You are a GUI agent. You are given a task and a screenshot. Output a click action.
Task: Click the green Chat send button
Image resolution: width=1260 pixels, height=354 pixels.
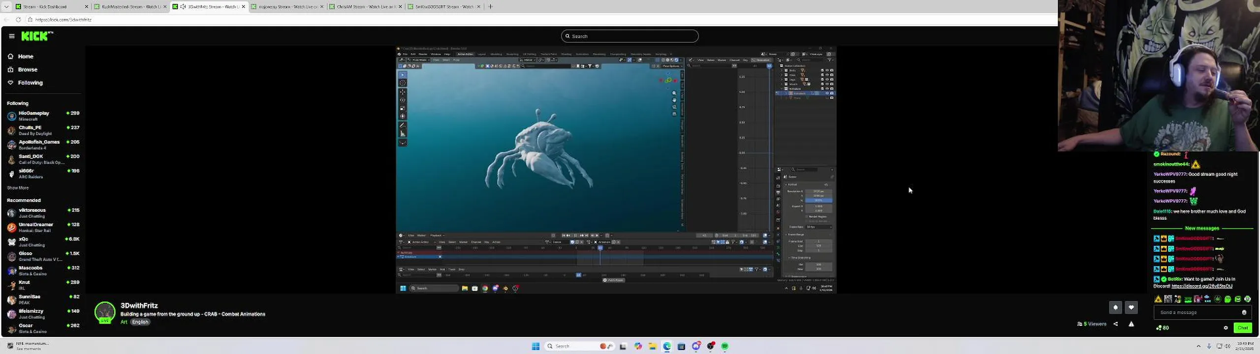[x=1243, y=328]
